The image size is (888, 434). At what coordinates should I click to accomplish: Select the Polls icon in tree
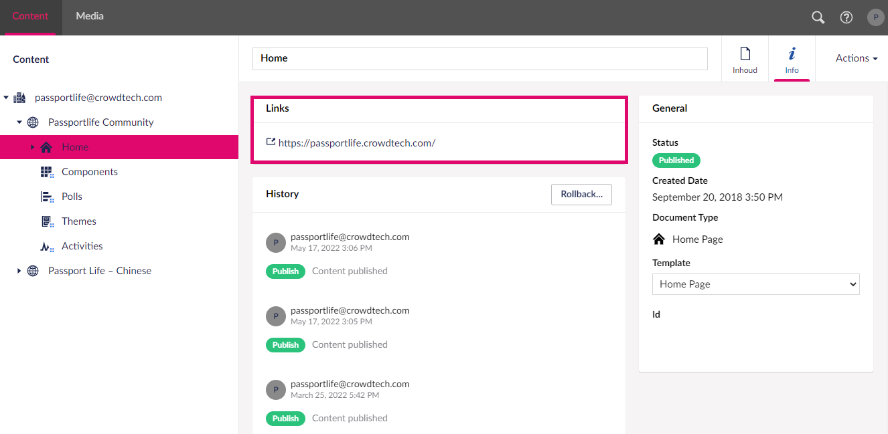pos(47,197)
